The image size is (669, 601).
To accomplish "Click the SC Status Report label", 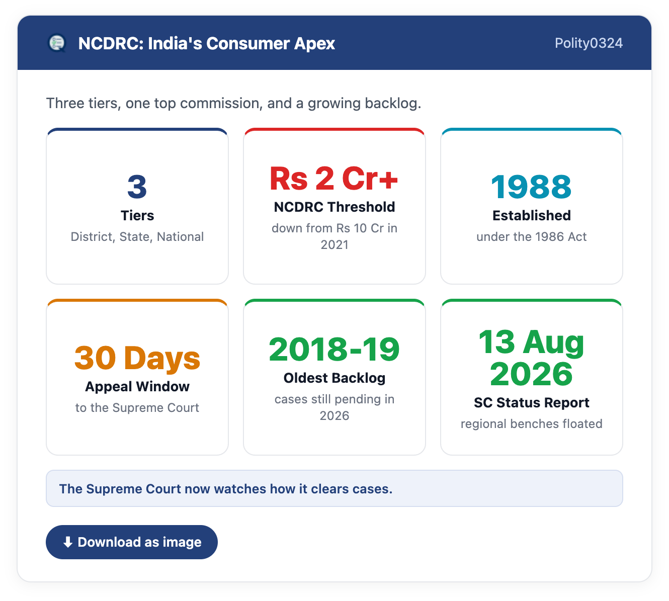I will click(532, 402).
